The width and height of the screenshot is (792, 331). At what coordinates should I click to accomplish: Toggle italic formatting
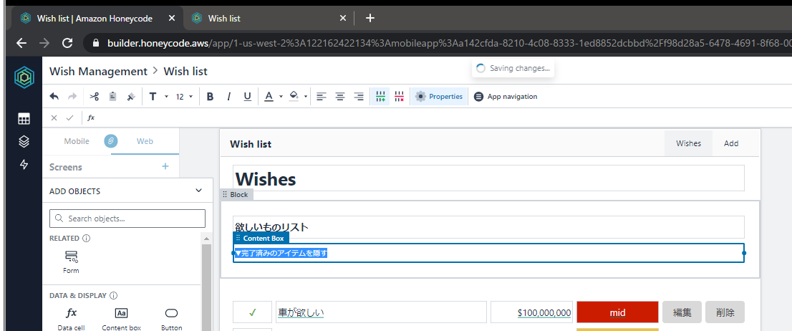tap(228, 97)
